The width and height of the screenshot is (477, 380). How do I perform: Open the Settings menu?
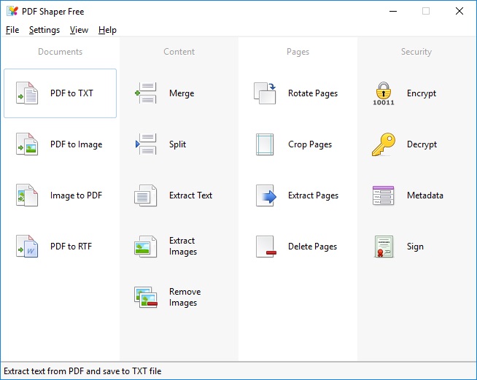pos(44,30)
